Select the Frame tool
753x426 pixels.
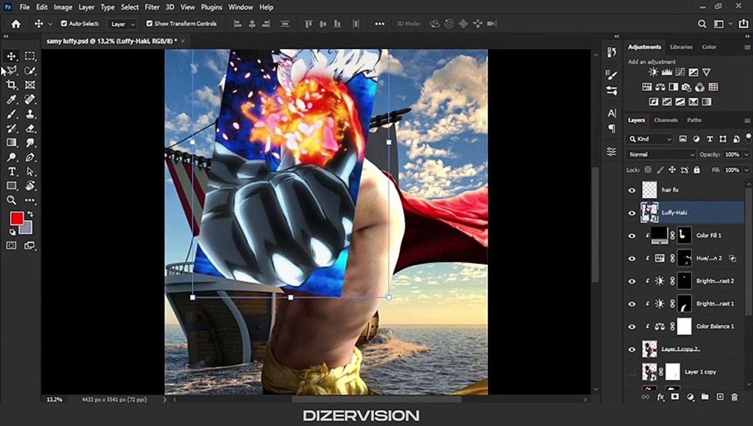click(30, 85)
